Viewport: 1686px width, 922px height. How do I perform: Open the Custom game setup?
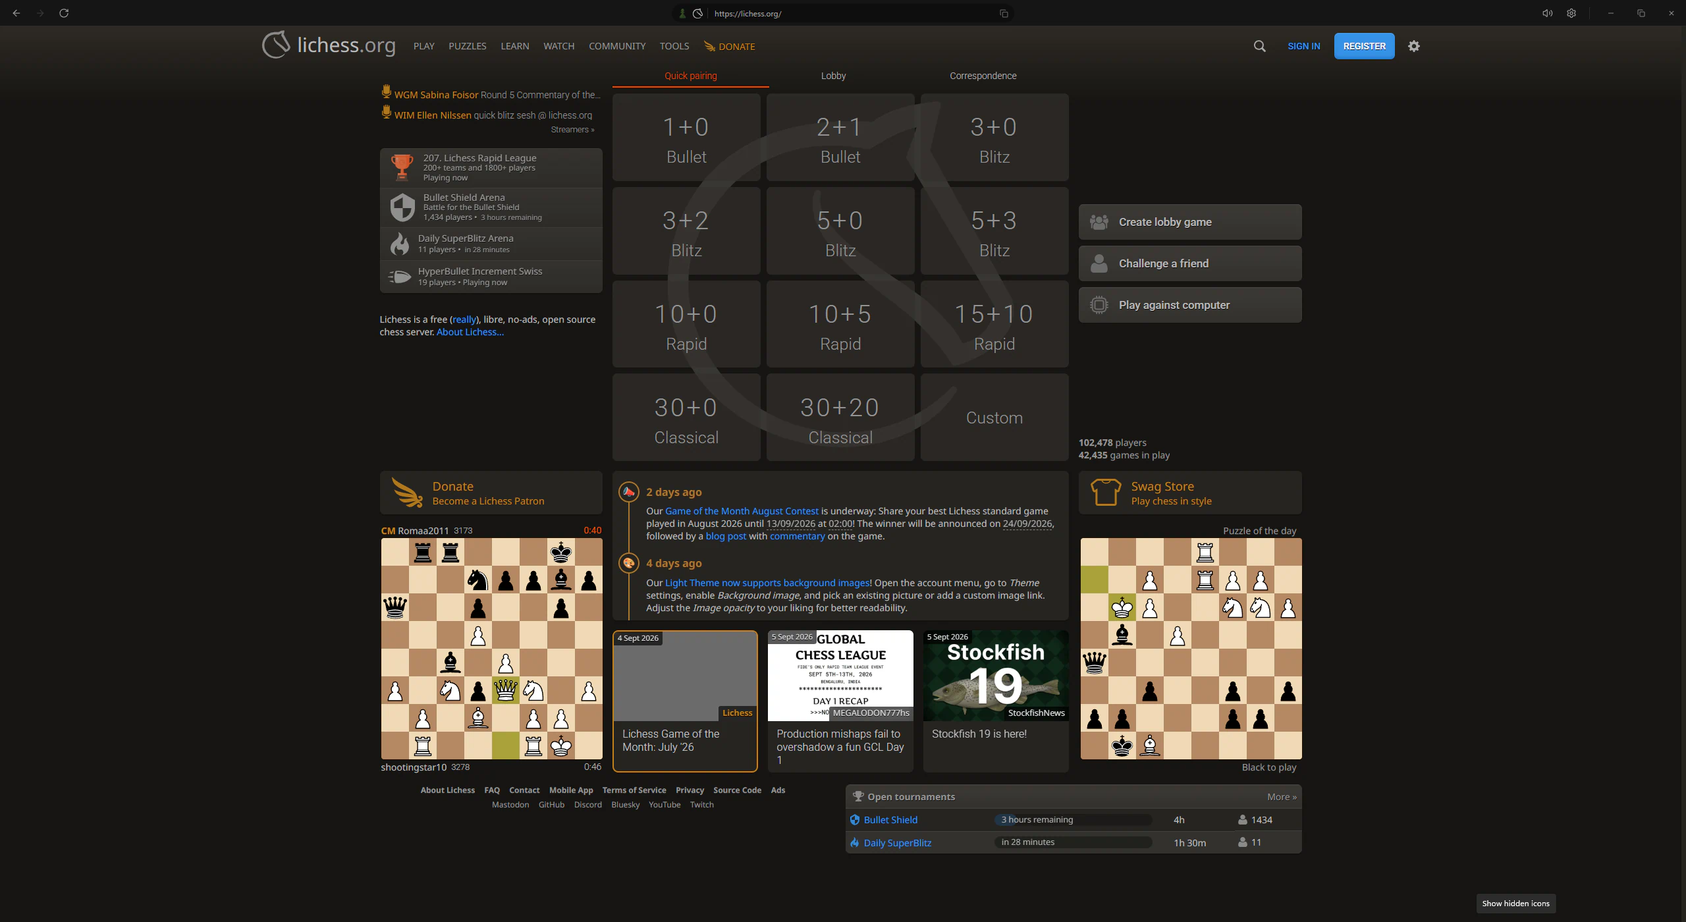[x=994, y=418]
